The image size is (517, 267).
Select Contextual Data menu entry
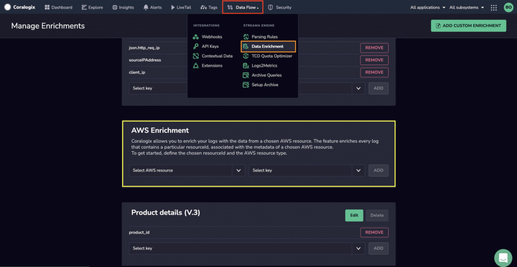[213, 56]
